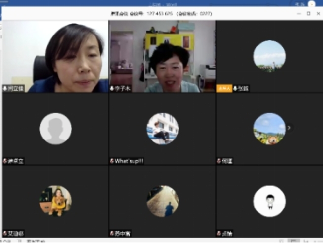Click the mic icon on the black-haired woman's video
This screenshot has height=243, width=323.
(x=5, y=89)
